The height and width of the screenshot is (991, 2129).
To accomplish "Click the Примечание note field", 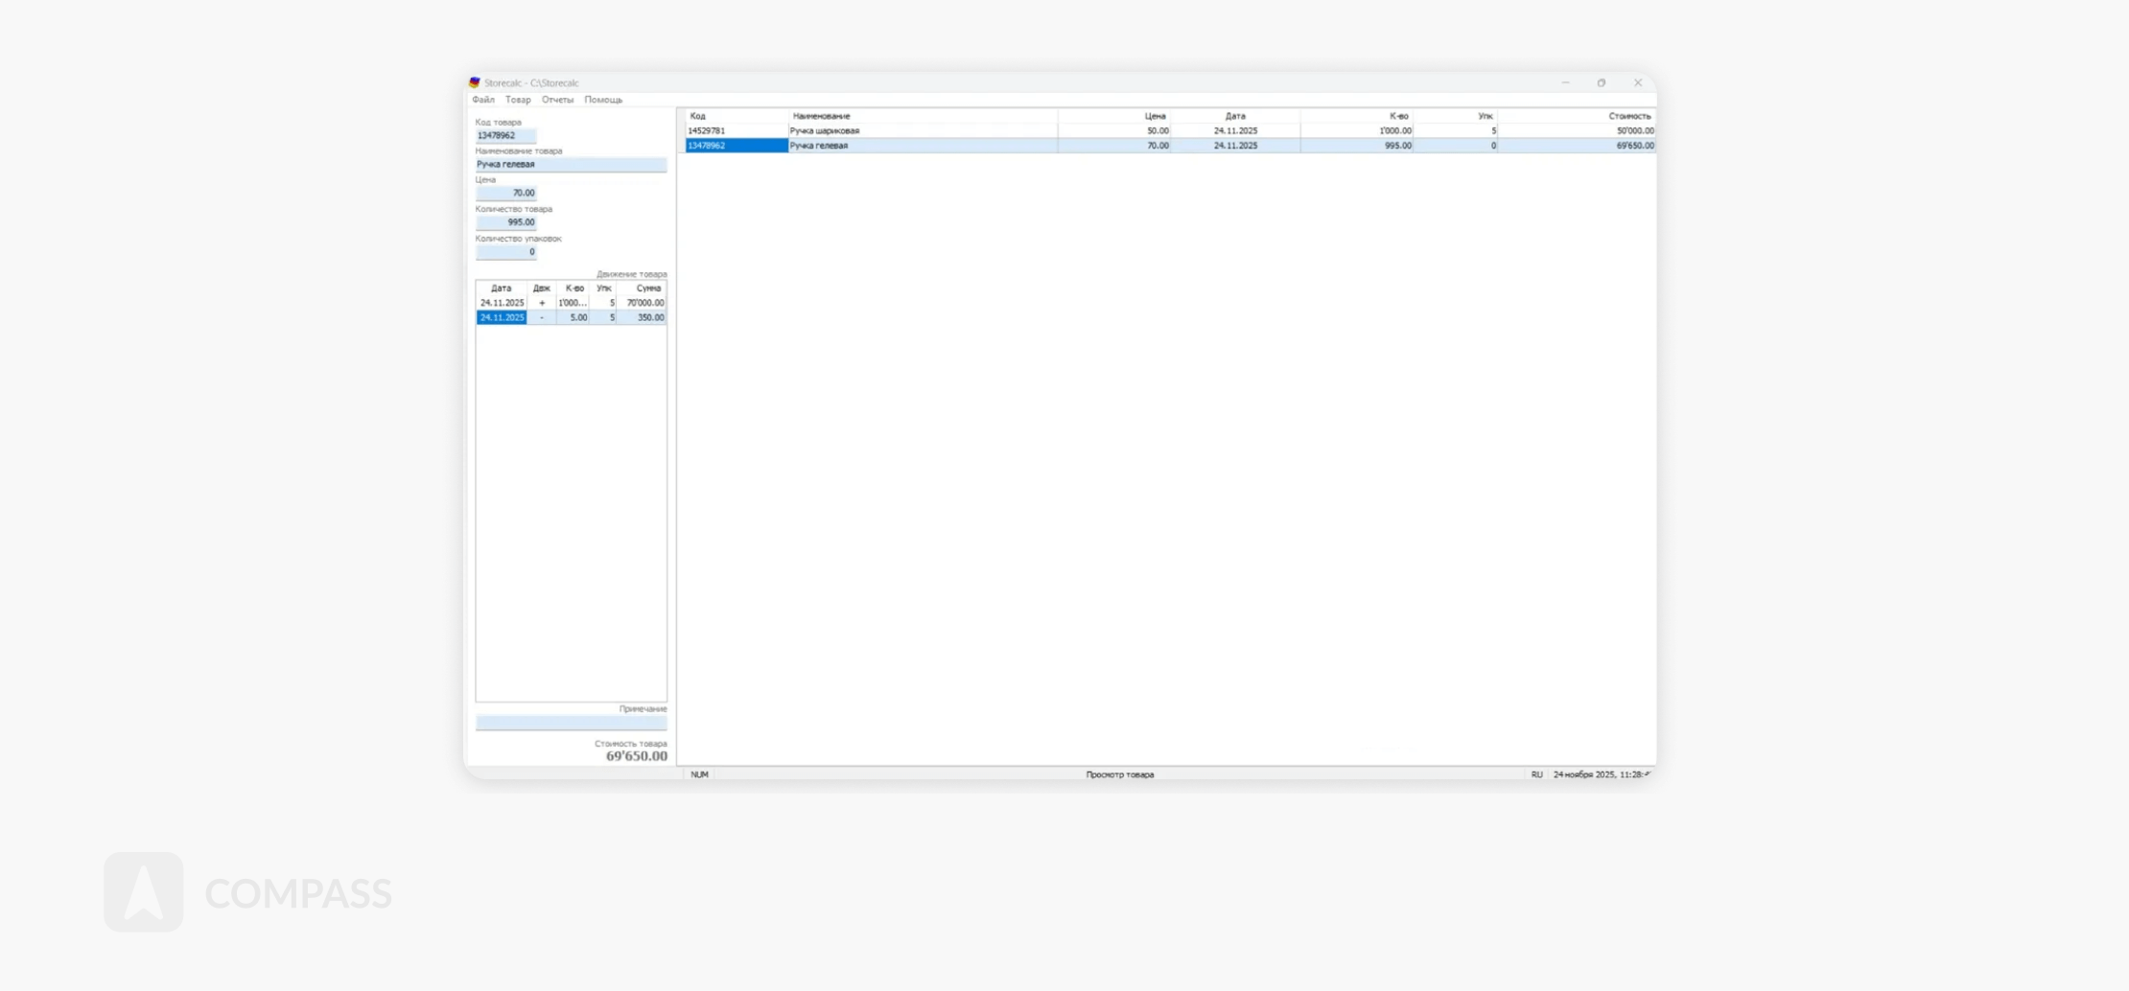I will click(x=571, y=724).
